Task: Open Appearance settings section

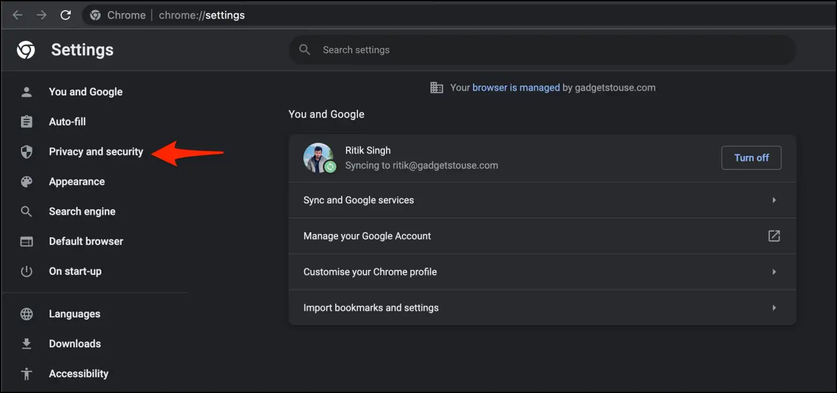Action: click(77, 182)
